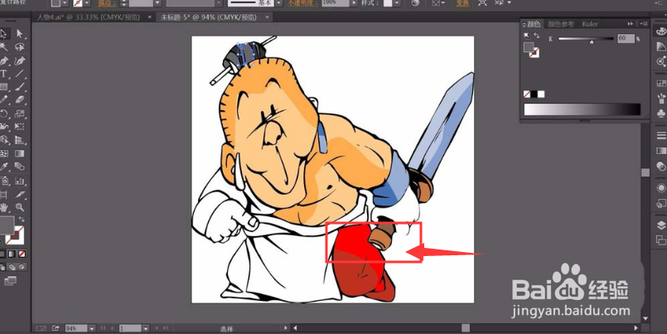Select the Rectangle tool
This screenshot has height=334, width=667.
(4, 87)
